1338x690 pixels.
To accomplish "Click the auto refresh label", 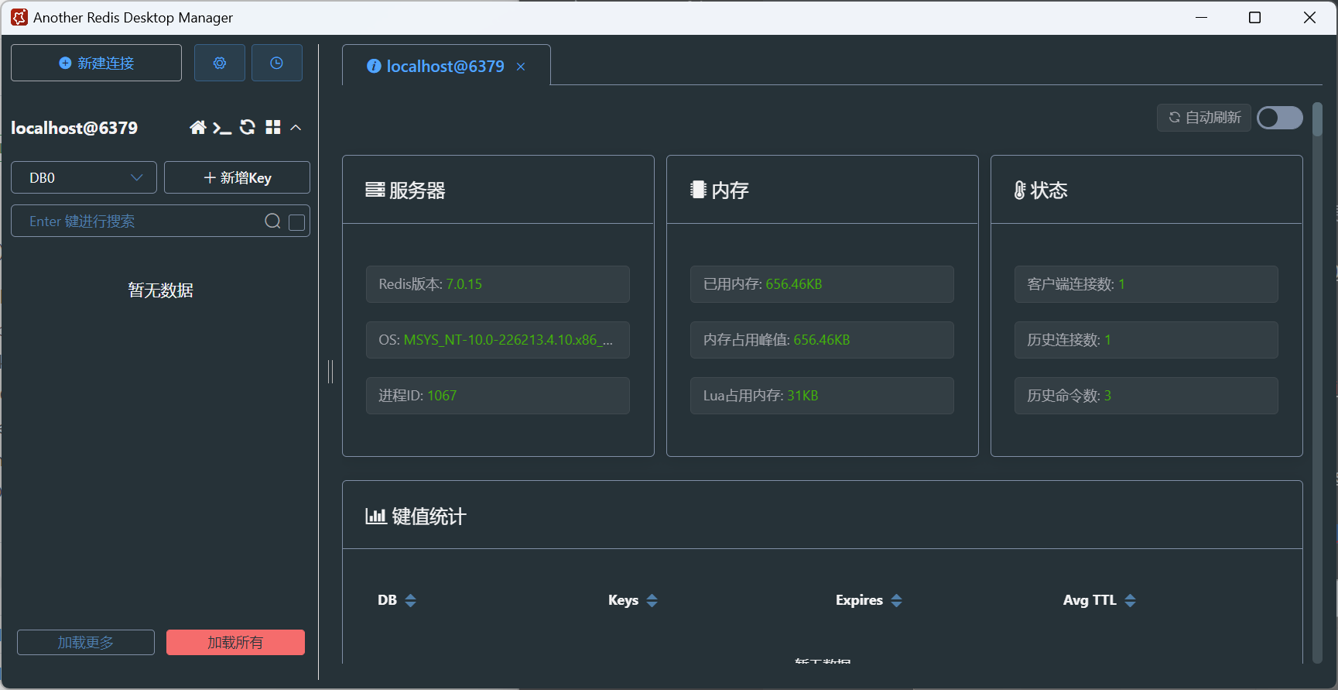I will [x=1204, y=118].
